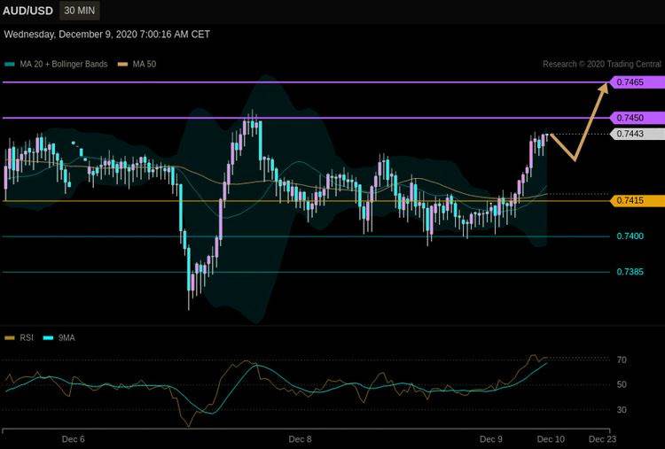Click the 0.7400 support price label
Viewport: 665px width, 449px height.
click(x=630, y=236)
